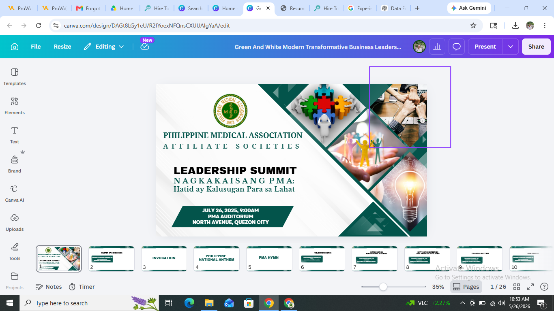Image resolution: width=554 pixels, height=311 pixels.
Task: Select page 3 Invocation thumbnail
Action: pos(164,258)
